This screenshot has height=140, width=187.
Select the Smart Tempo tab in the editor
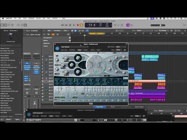coord(139,107)
